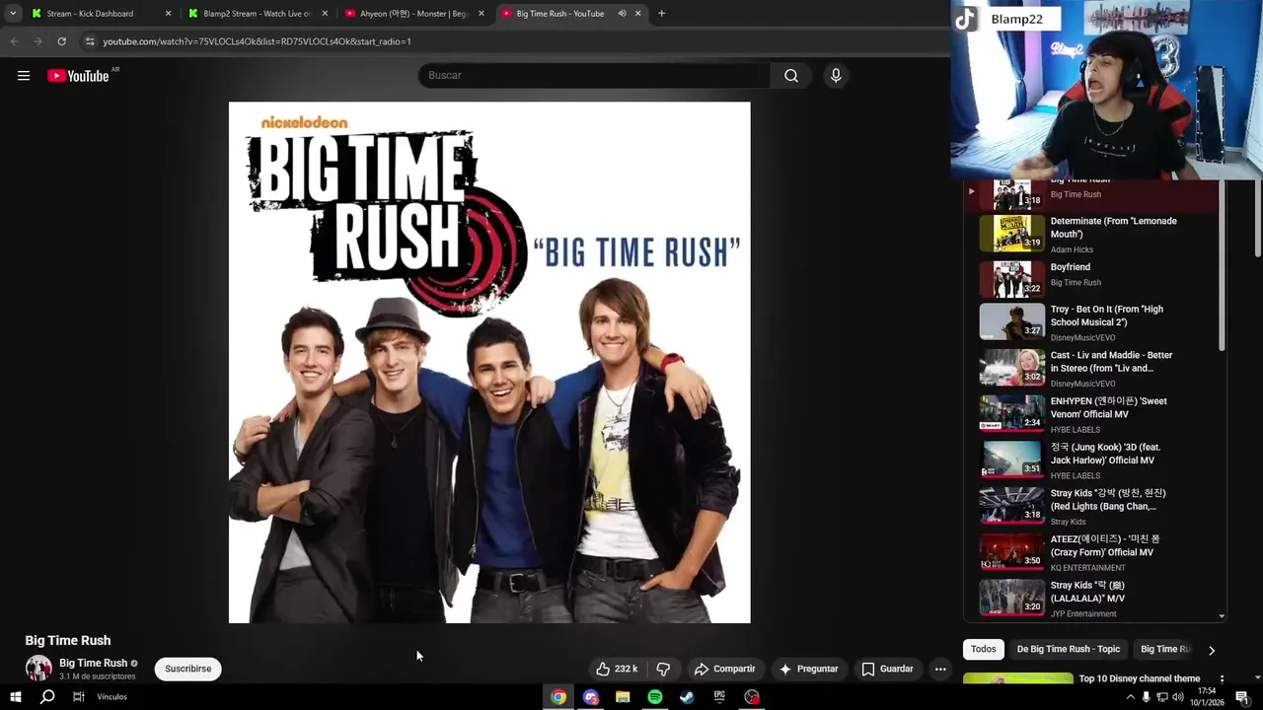Click the microphone tray icon
This screenshot has width=1263, height=710.
coord(1146,697)
